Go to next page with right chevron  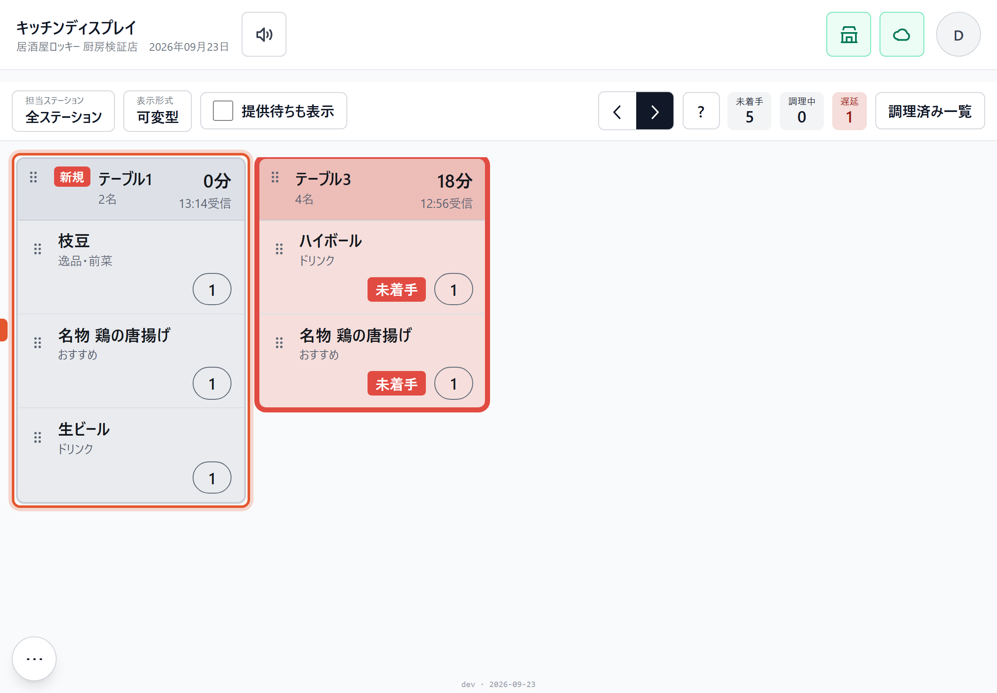tap(654, 111)
